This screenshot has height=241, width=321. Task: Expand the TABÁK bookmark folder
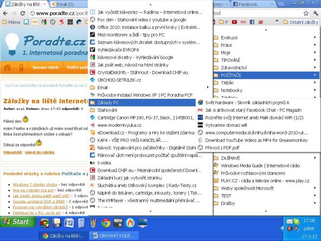coord(266,83)
